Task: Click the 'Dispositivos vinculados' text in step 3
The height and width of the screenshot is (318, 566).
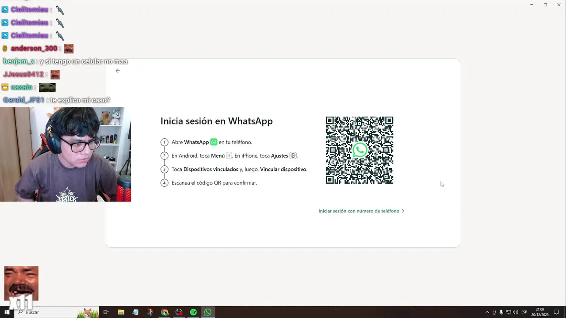Action: [x=211, y=169]
